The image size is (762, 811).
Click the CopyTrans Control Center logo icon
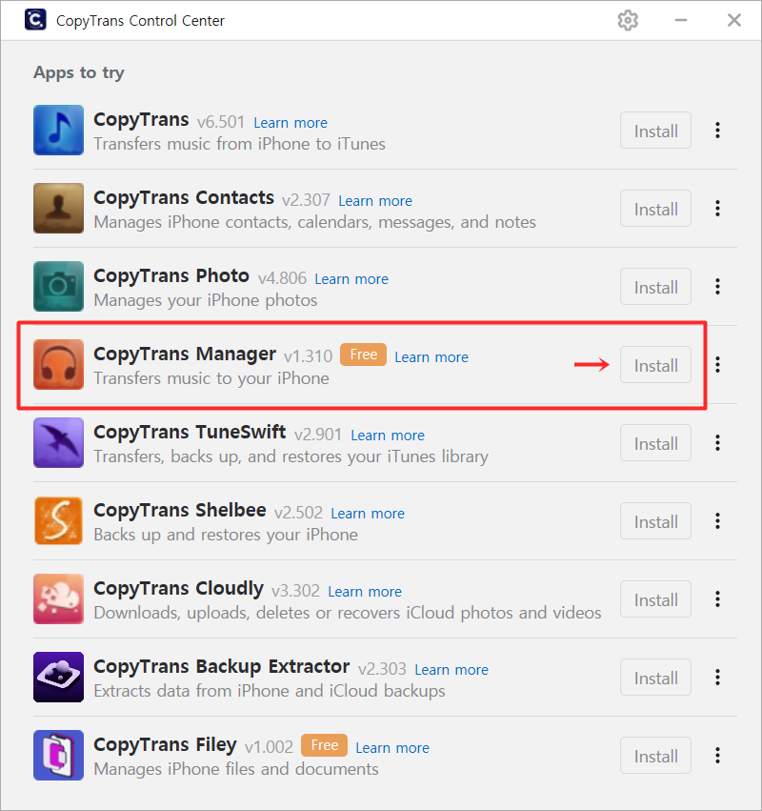(35, 20)
